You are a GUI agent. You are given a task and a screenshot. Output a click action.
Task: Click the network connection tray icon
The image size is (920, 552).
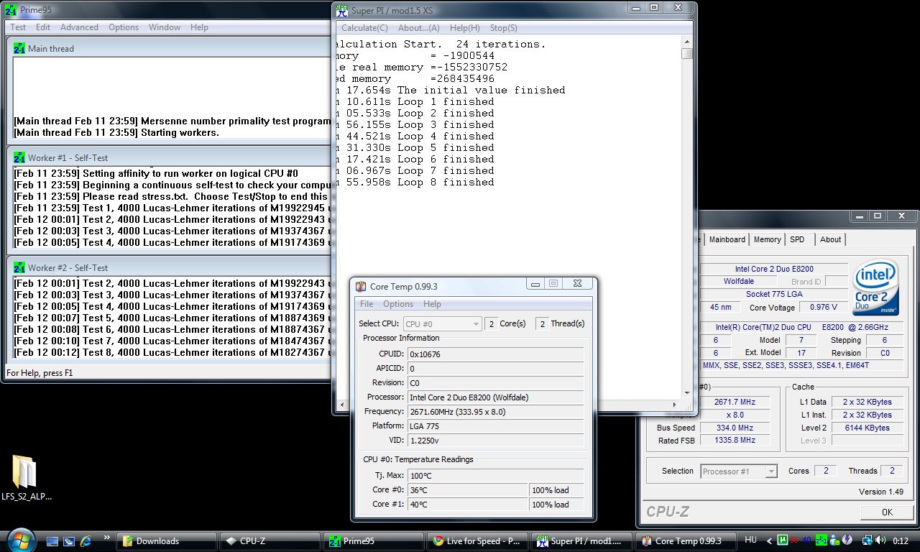(868, 540)
